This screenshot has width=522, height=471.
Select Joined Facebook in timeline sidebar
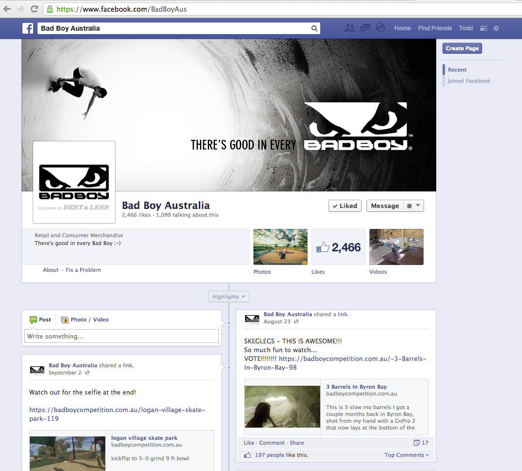[x=469, y=81]
